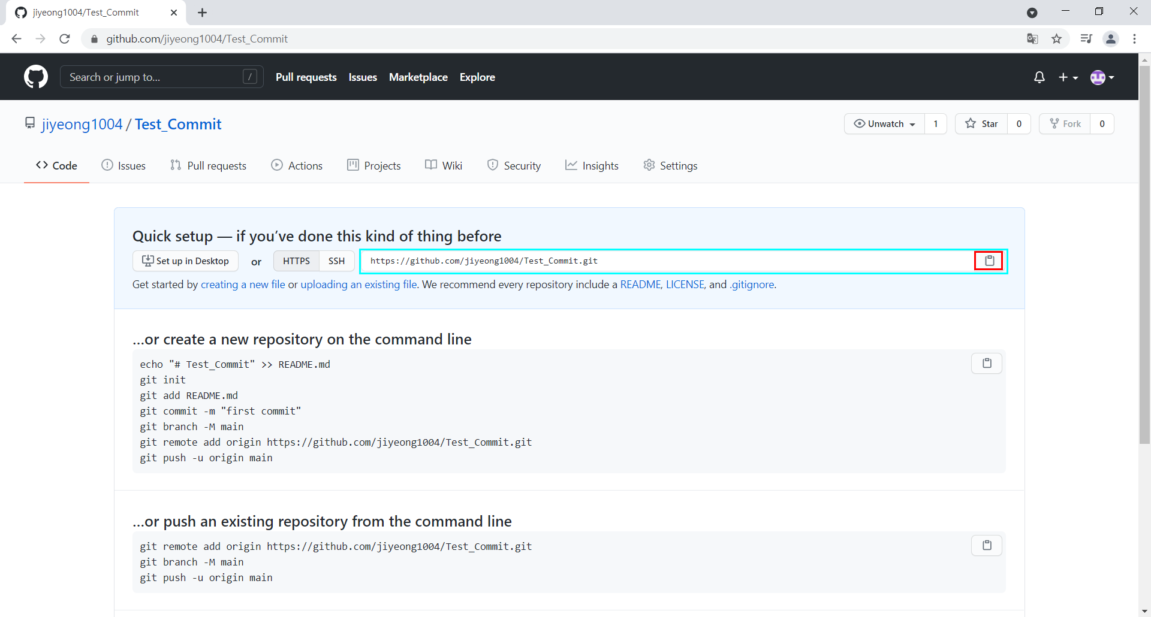Close the Test_Commit browser tab
Viewport: 1151px width, 617px height.
tap(174, 13)
